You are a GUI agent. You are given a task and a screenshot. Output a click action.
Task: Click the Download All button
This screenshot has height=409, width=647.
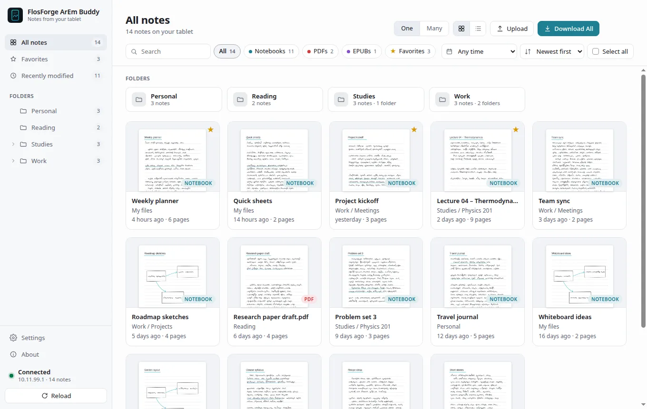pyautogui.click(x=569, y=29)
